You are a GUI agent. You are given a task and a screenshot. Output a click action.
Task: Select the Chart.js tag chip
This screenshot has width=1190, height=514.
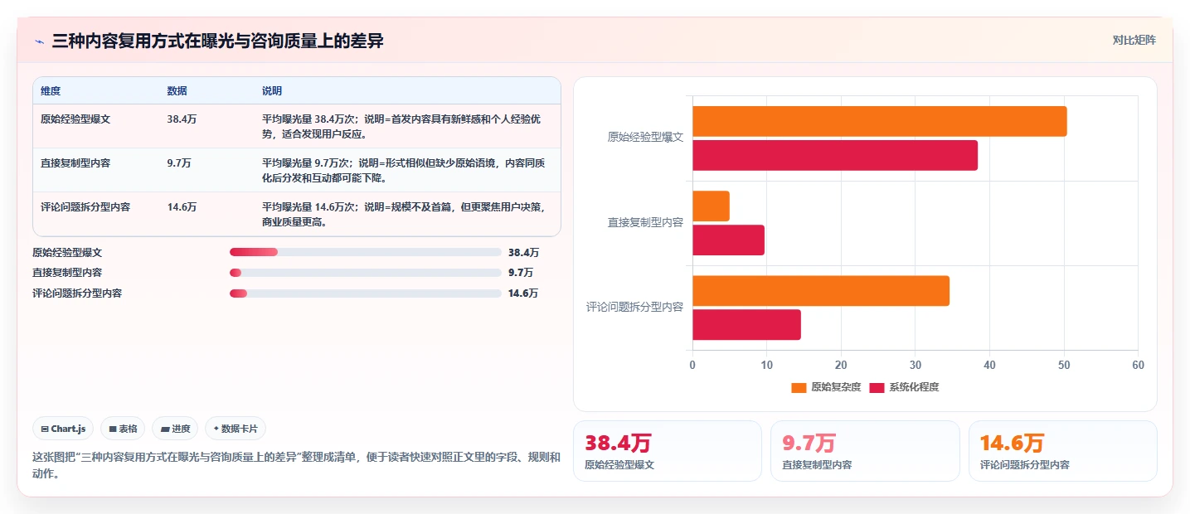tap(64, 429)
